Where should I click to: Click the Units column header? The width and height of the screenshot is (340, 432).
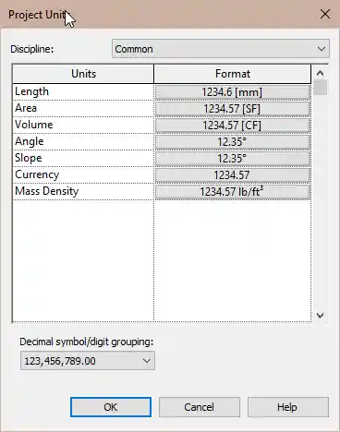tap(83, 74)
